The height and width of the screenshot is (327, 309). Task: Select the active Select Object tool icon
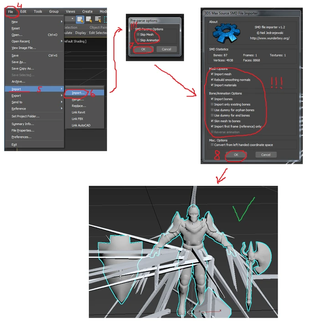click(80, 20)
